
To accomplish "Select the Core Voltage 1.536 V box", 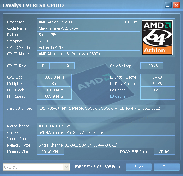I will point(152,66).
